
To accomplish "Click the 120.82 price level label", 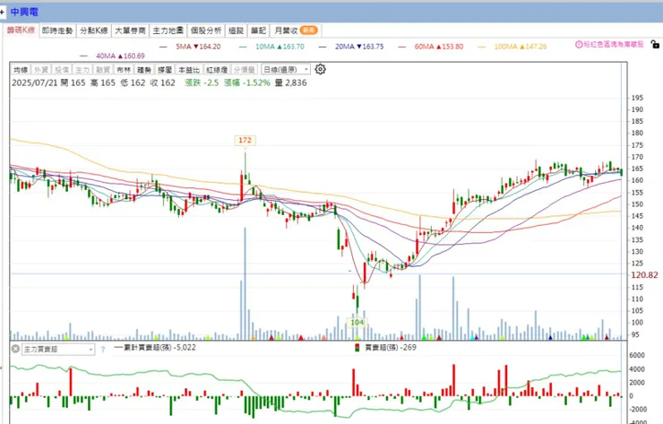I will [x=644, y=275].
